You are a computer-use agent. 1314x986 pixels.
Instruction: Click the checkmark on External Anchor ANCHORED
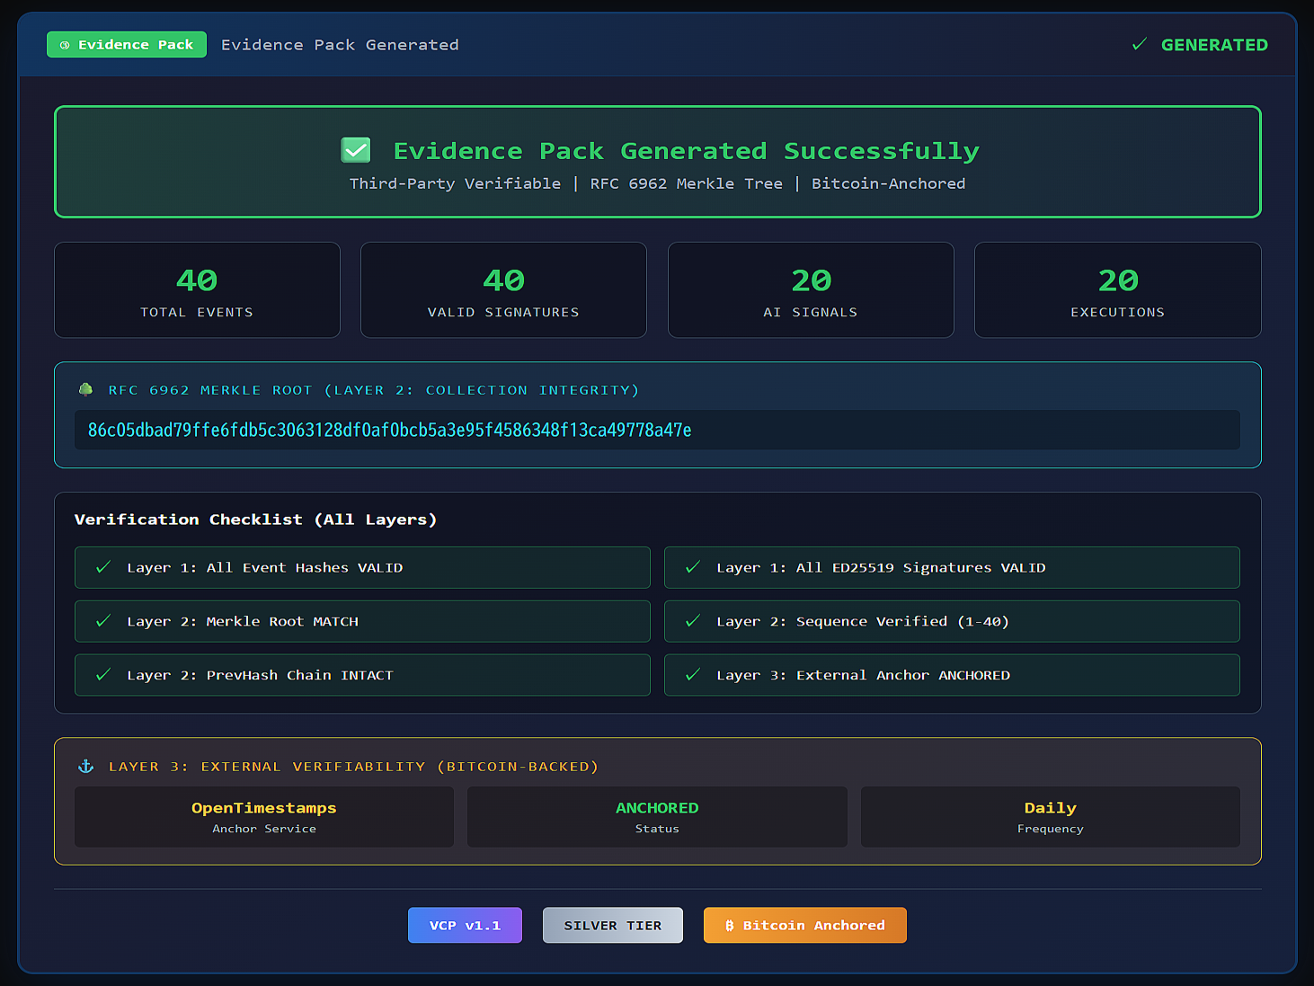click(x=691, y=674)
